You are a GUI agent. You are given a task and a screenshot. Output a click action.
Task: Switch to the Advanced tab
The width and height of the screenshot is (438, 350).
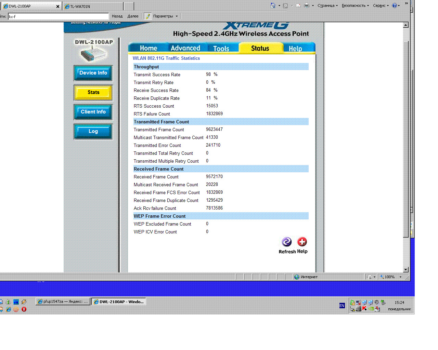[x=185, y=48]
